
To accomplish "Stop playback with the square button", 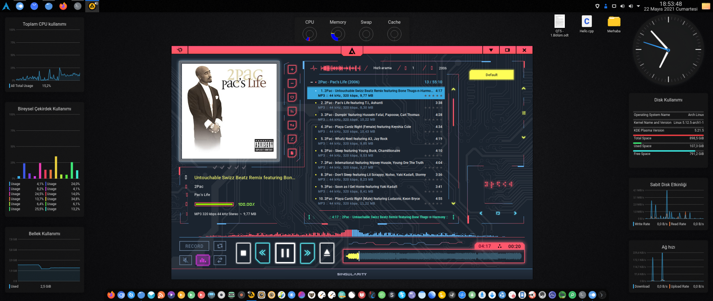I will pos(244,253).
